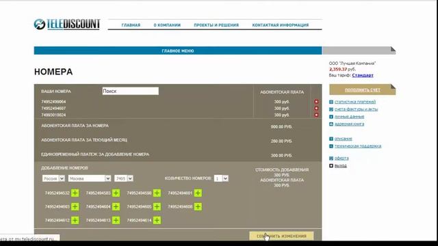The height and width of the screenshot is (246, 438).
Task: Add number 74952494603 with plus icon
Action: pos(75,206)
